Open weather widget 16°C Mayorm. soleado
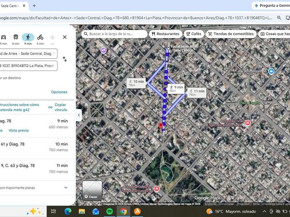 [231, 212]
